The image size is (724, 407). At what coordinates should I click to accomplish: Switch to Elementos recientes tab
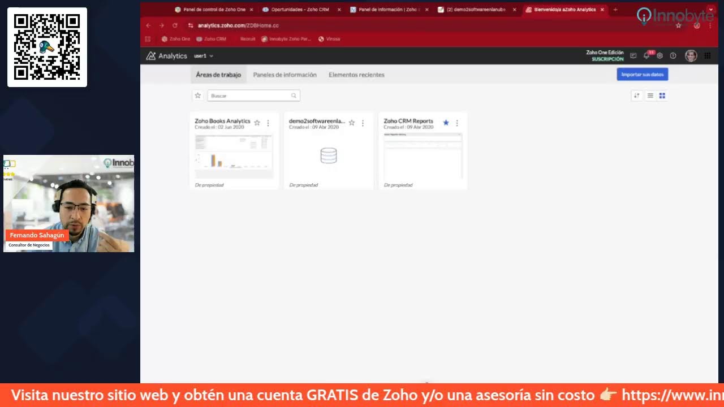[356, 75]
